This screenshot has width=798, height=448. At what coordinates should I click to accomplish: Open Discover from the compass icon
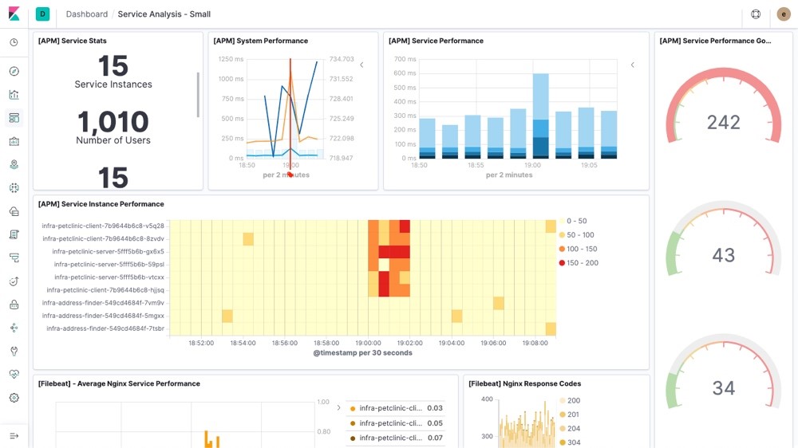coord(14,72)
